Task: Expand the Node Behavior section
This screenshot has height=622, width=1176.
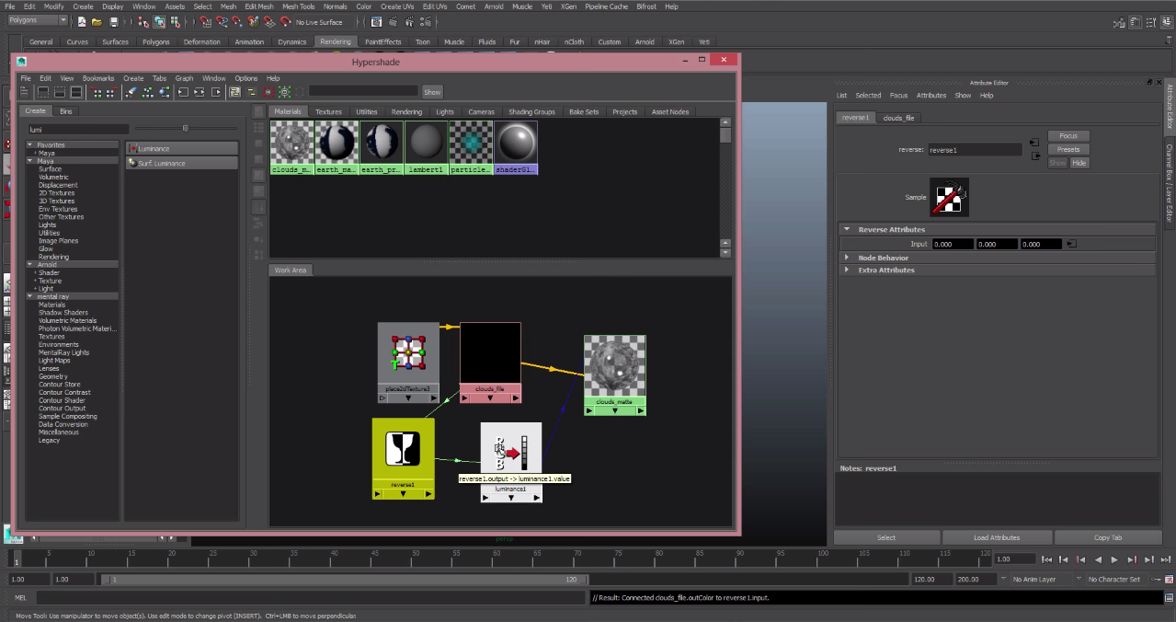Action: (x=847, y=258)
